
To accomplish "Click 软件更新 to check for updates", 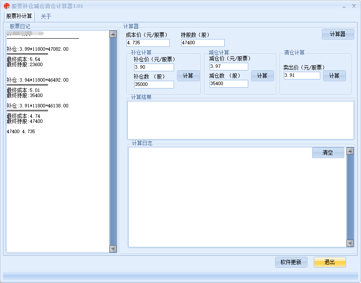I will pyautogui.click(x=291, y=262).
